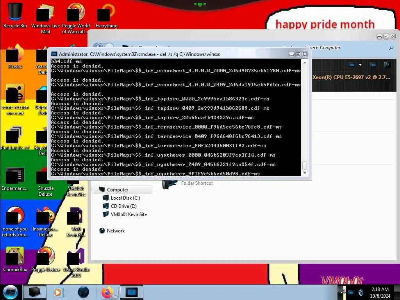Image resolution: width=400 pixels, height=300 pixels.
Task: Click the line containing termservice_0000_f96d5ce56bc76fc8.cdf-ms
Action: pos(166,127)
